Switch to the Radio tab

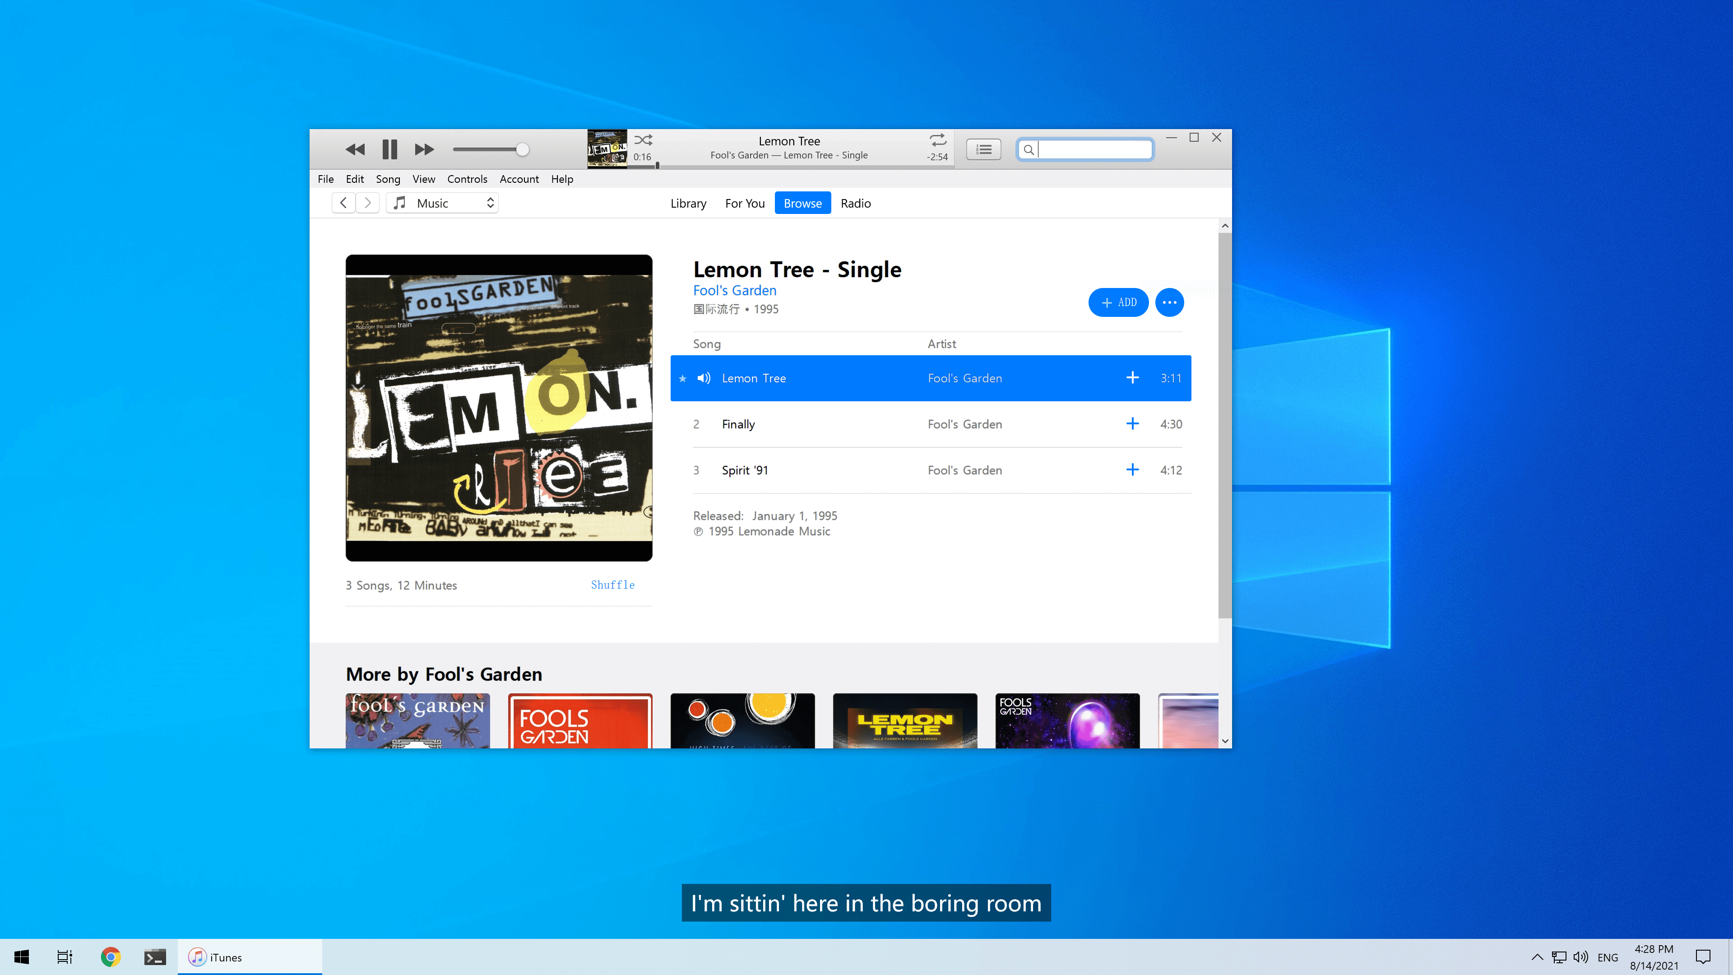[x=855, y=203]
